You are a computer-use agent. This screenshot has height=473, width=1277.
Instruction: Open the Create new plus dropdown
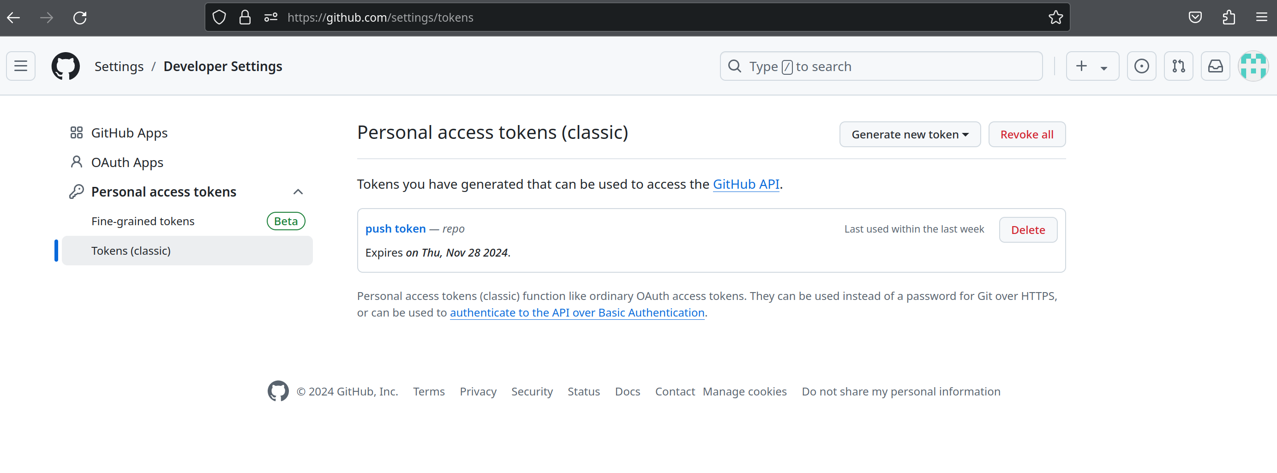coord(1092,66)
